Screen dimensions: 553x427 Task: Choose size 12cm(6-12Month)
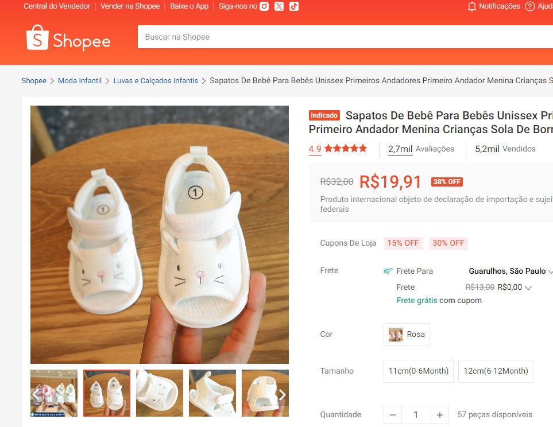tap(496, 371)
